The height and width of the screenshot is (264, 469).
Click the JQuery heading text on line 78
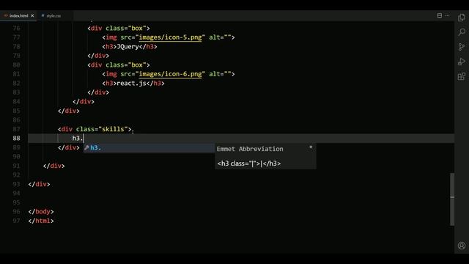(128, 47)
